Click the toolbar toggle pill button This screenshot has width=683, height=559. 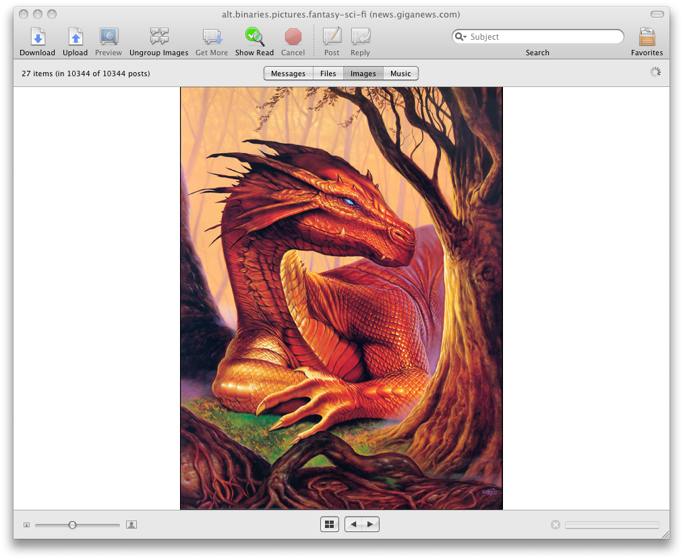coord(657,14)
